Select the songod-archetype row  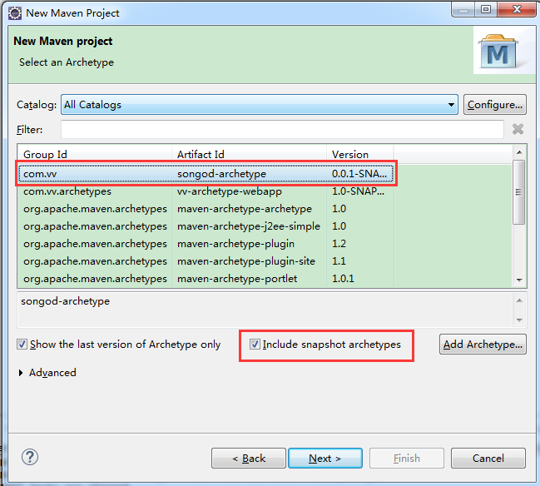click(206, 174)
